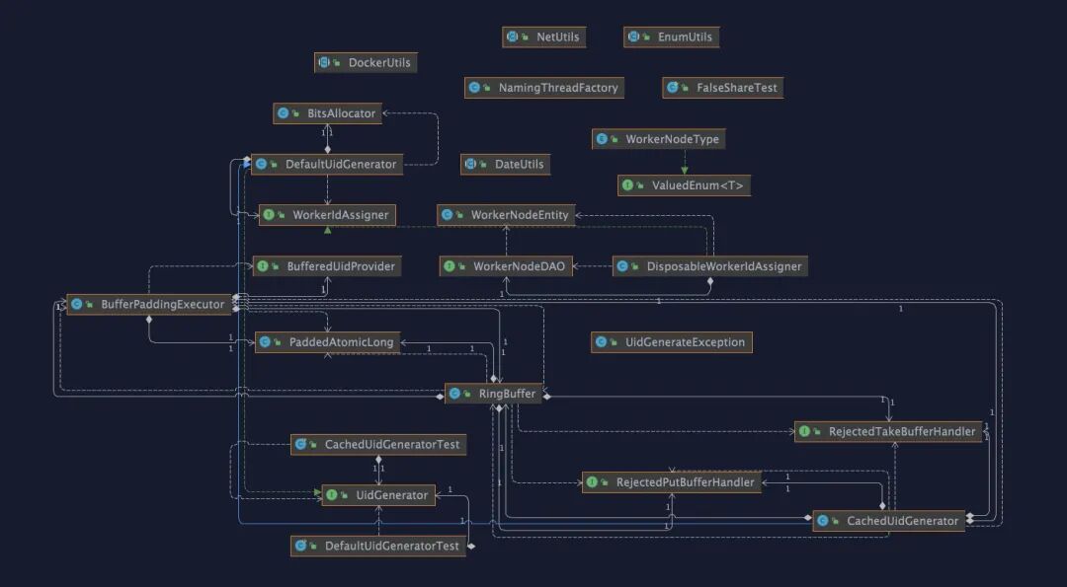Image resolution: width=1067 pixels, height=587 pixels.
Task: Click the DateUtils class icon
Action: [471, 165]
